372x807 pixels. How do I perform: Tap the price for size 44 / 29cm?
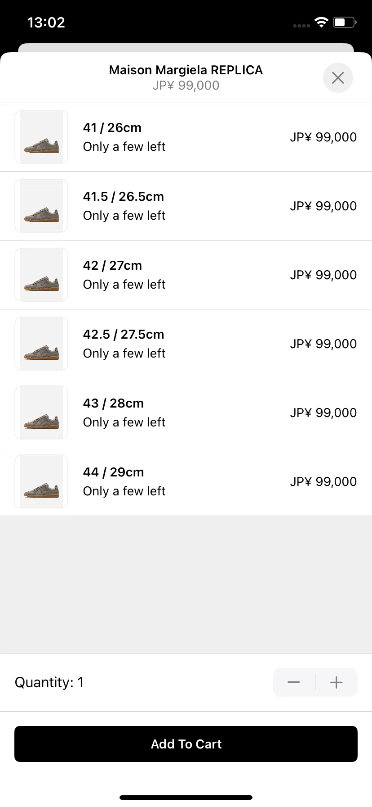pyautogui.click(x=323, y=481)
